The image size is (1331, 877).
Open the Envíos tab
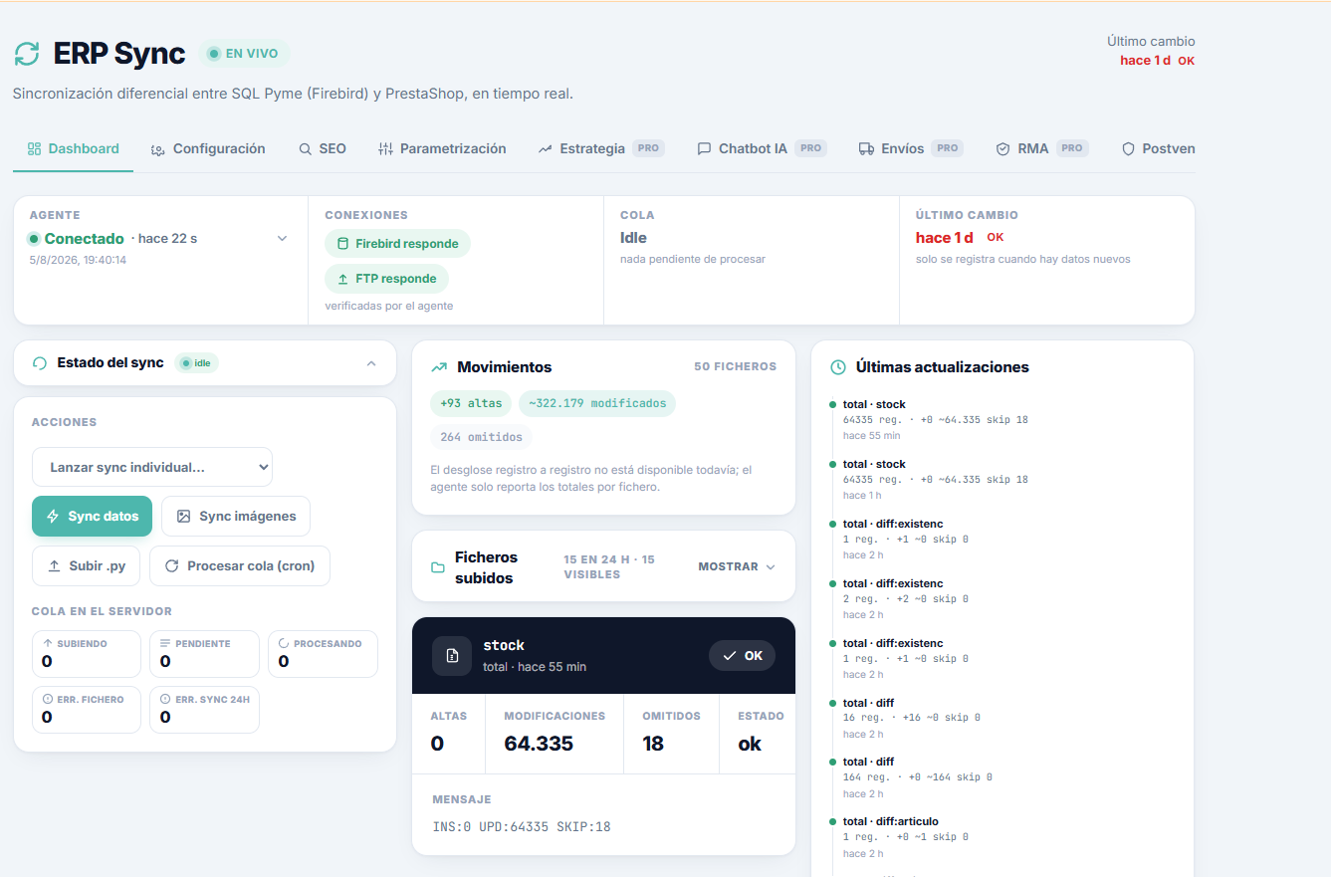pyautogui.click(x=910, y=148)
